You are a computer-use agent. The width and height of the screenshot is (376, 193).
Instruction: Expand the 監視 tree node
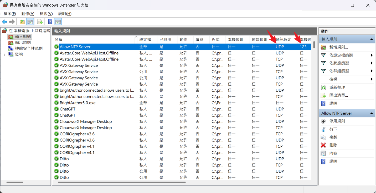pyautogui.click(x=4, y=54)
